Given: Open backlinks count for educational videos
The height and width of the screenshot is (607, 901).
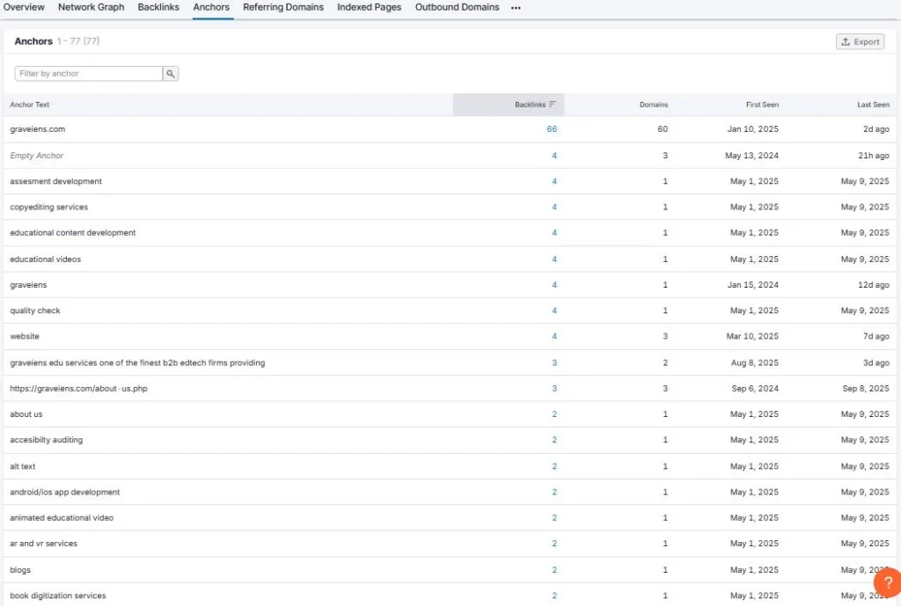Looking at the screenshot, I should pyautogui.click(x=554, y=260).
